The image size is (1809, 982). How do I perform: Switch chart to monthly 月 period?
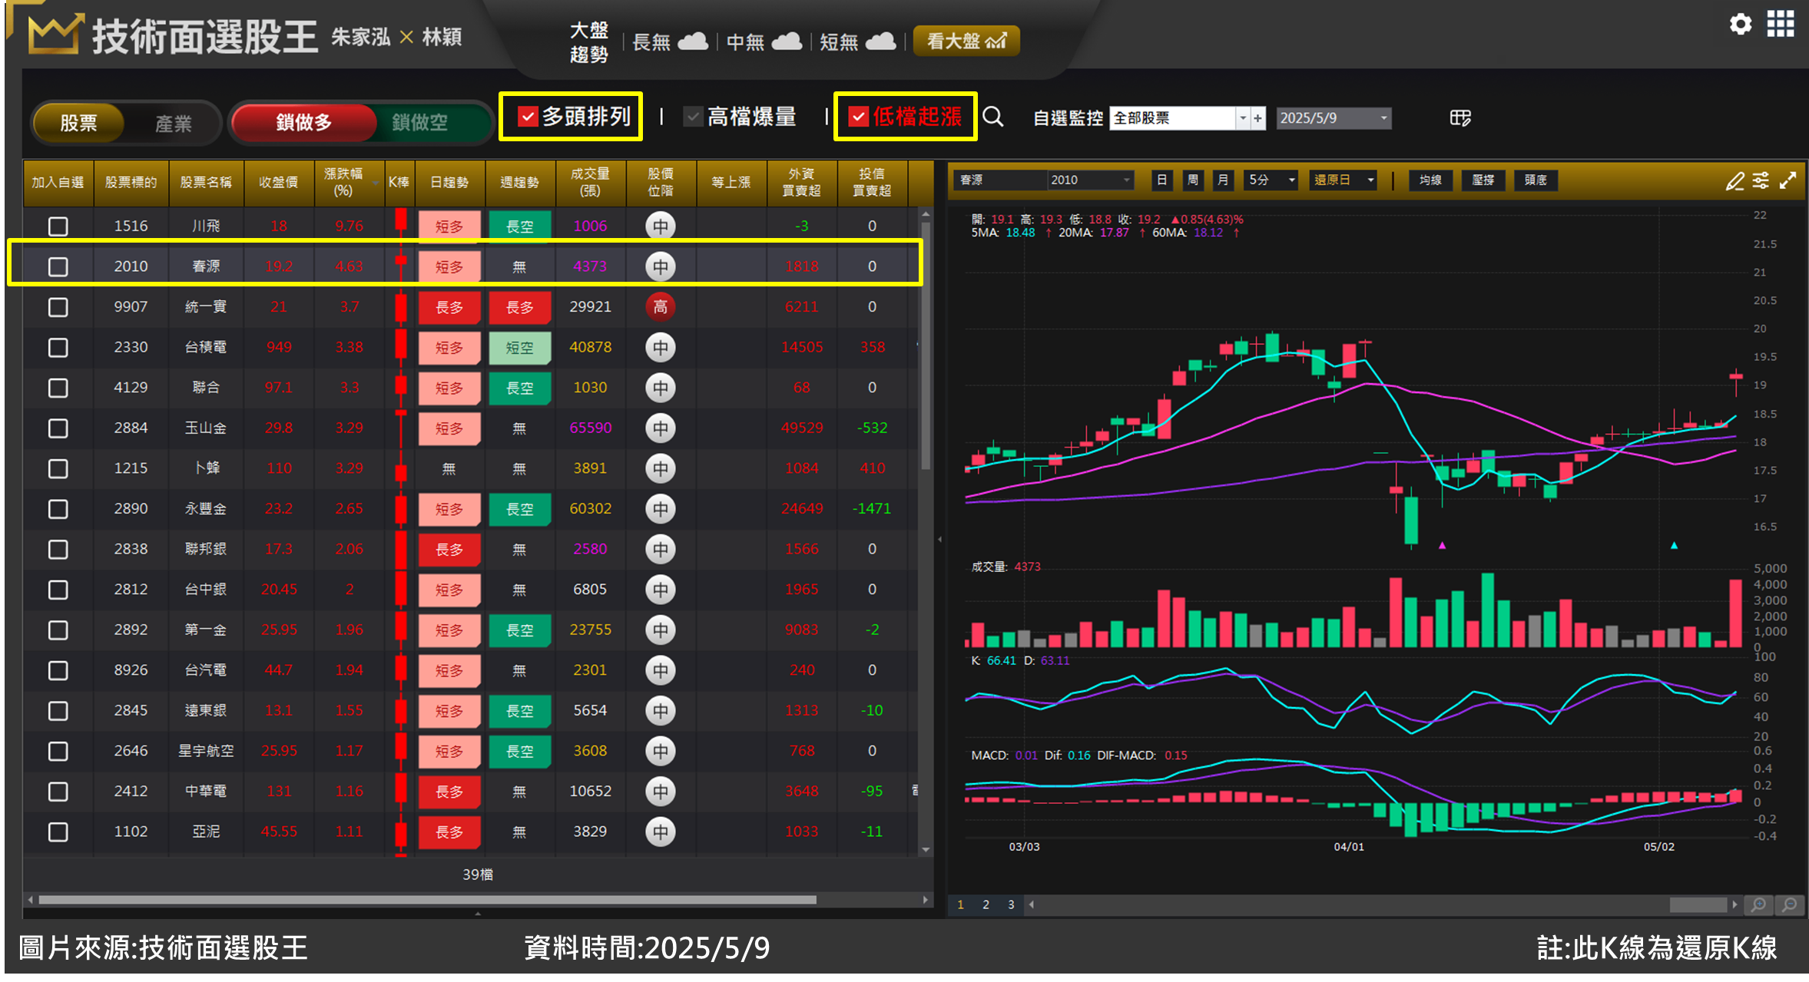coord(1222,180)
